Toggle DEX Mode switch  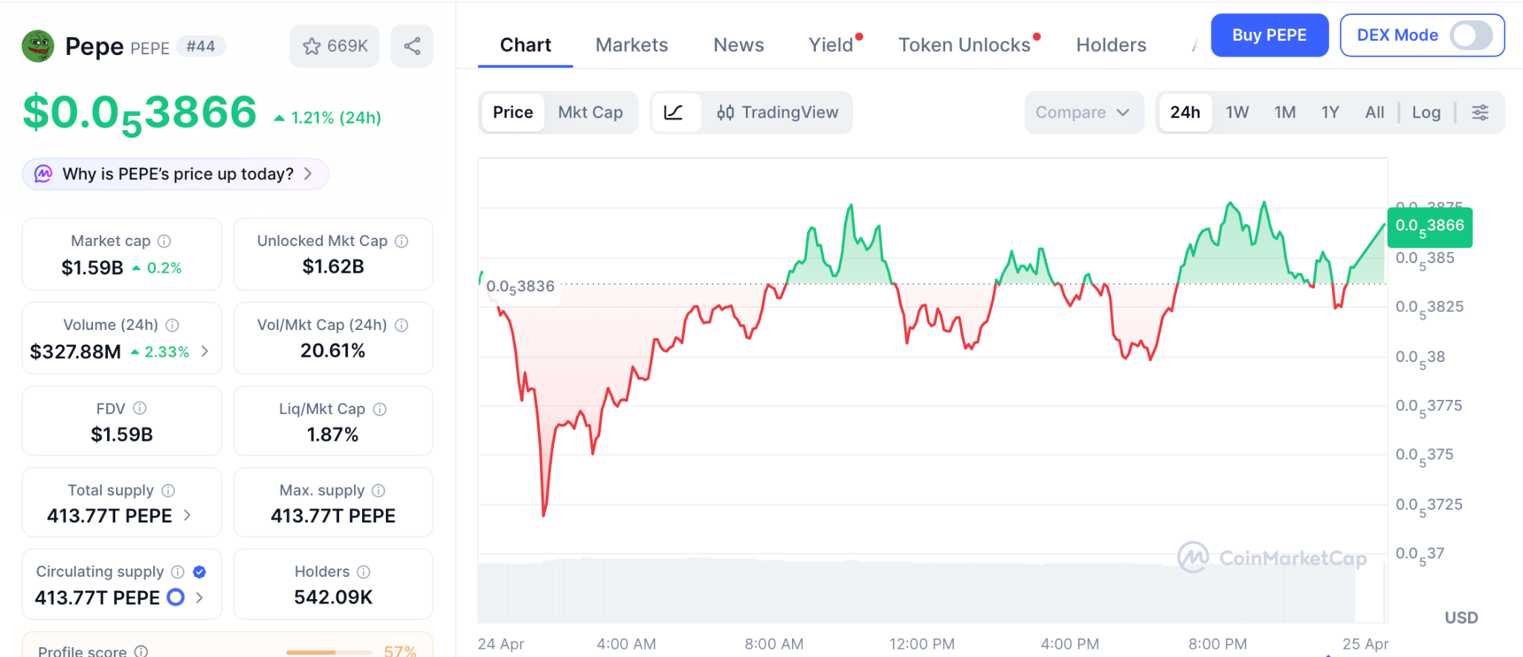pos(1471,35)
